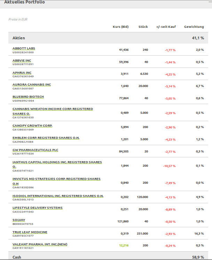Screen dimensions: 212x260
Task: Open INVICTUS MD STRATEGIES CORP. link
Action: [x=56, y=179]
